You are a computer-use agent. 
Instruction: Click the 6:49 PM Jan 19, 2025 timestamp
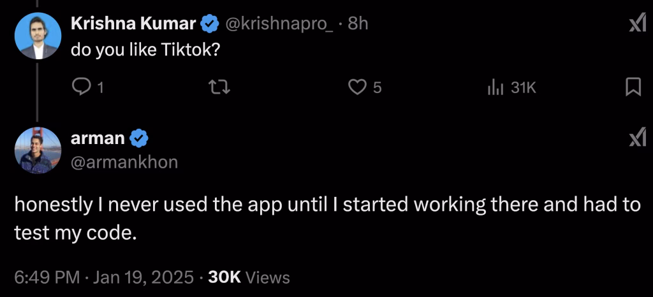tap(103, 277)
